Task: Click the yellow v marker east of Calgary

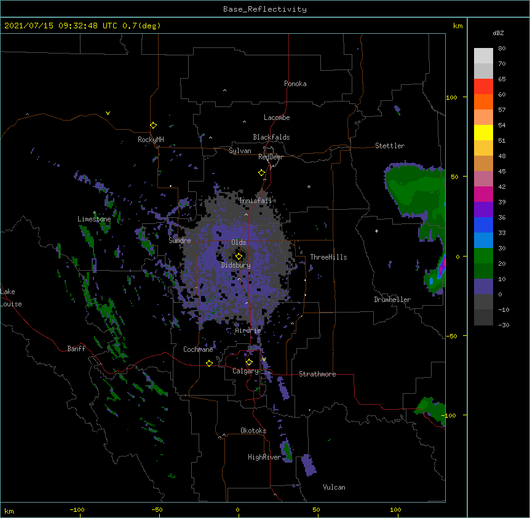Action: click(264, 359)
